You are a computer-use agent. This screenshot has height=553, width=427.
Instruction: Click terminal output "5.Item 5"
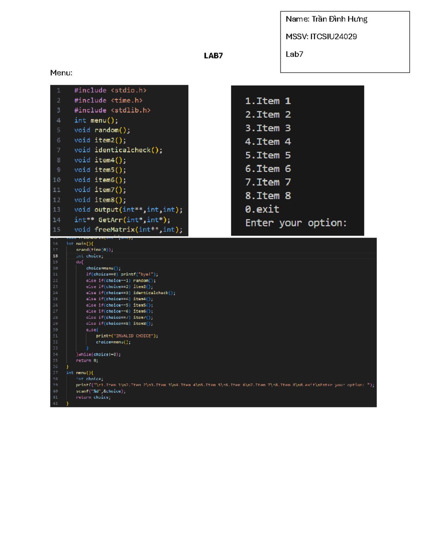pyautogui.click(x=268, y=155)
